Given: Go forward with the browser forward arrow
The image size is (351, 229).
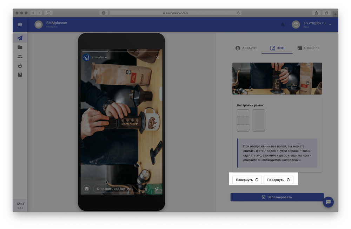Looking at the screenshot, I should click(39, 13).
